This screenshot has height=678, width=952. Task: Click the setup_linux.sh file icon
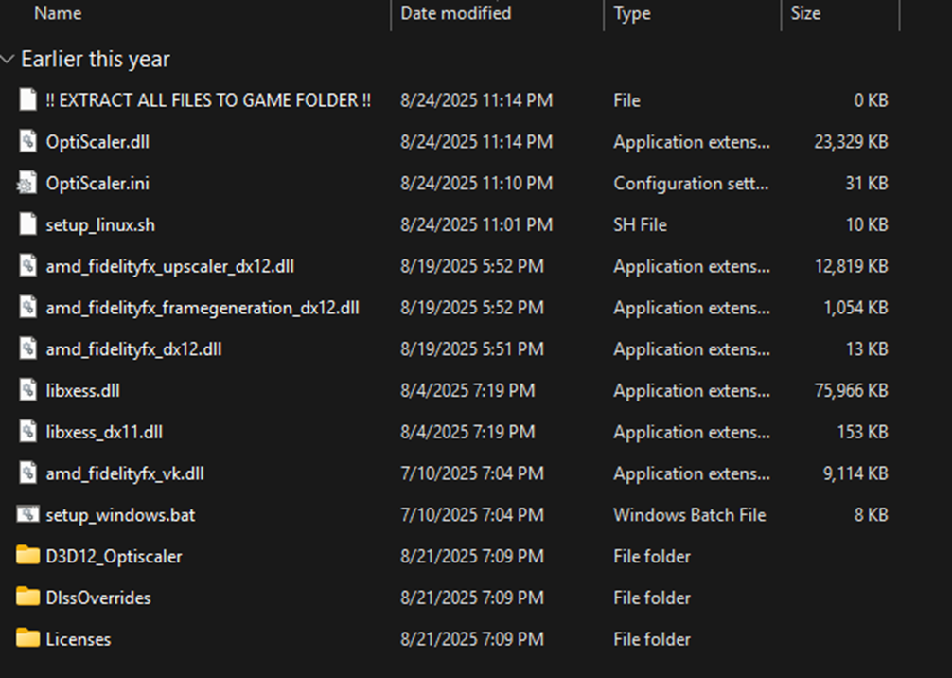coord(28,225)
